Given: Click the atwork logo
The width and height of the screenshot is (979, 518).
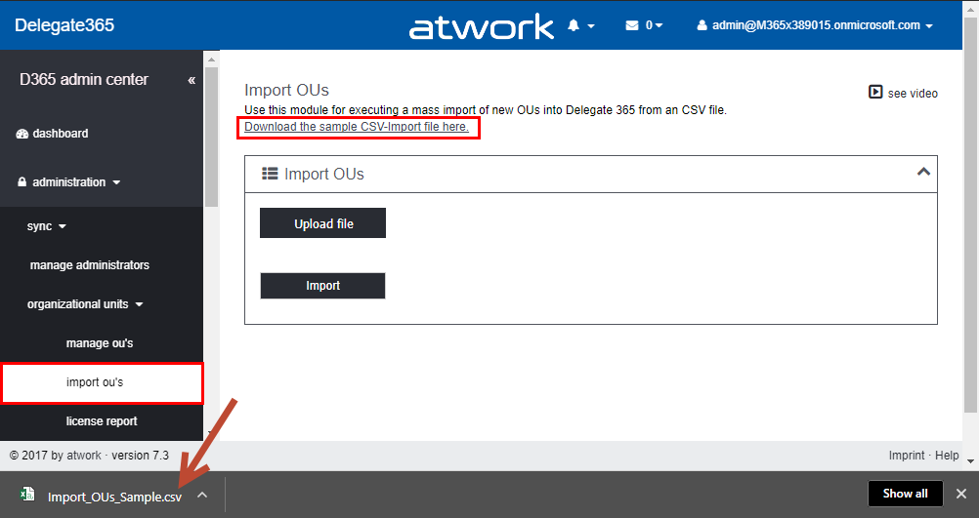Looking at the screenshot, I should [482, 26].
